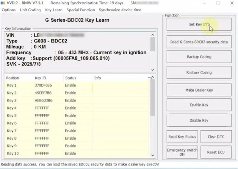Image resolution: width=238 pixels, height=169 pixels.
Task: Click the VVDI2 app icon in title bar
Action: [x=3, y=3]
